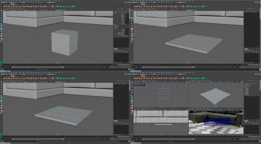Choose Select tool arrow in cube window toolbox
The width and height of the screenshot is (261, 144).
pyautogui.click(x=1, y=11)
